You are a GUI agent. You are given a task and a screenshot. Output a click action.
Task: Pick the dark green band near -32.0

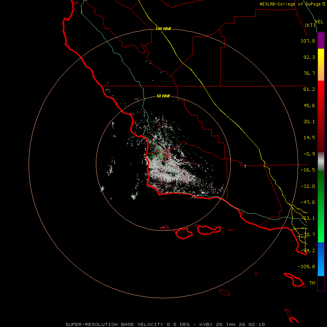coord(321,186)
